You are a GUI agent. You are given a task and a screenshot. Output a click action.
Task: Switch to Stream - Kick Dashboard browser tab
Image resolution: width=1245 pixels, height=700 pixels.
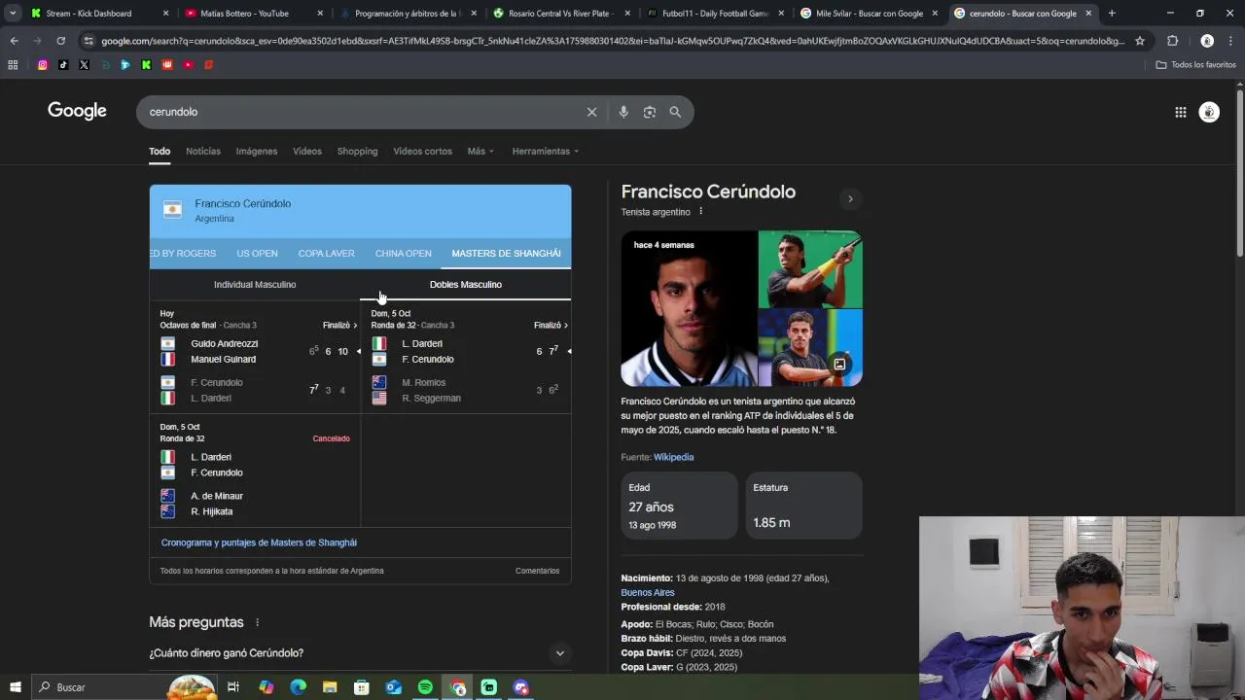[98, 14]
